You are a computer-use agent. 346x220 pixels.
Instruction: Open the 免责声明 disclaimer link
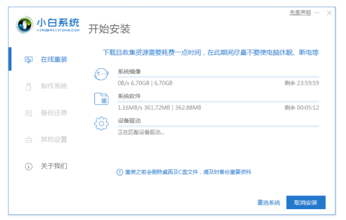click(300, 12)
